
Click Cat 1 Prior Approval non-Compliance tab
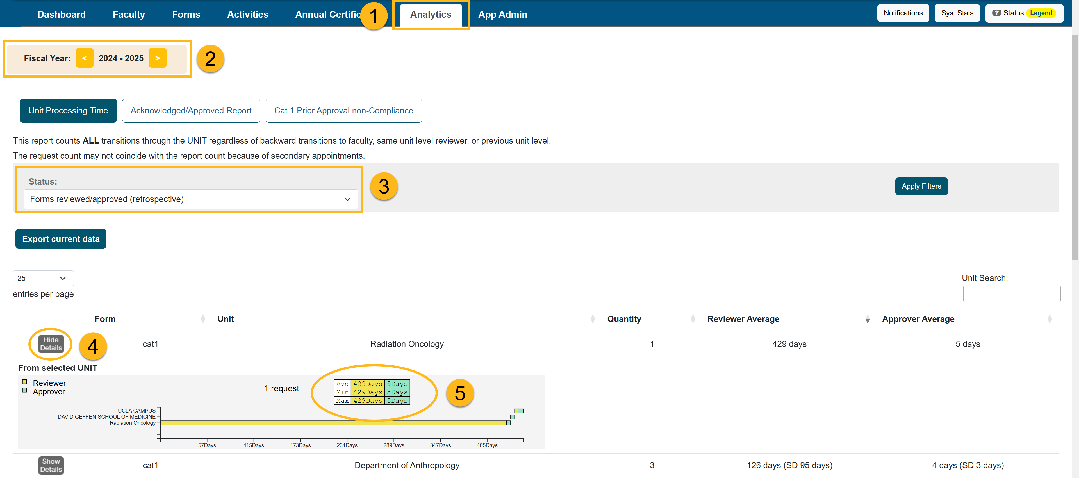(343, 110)
